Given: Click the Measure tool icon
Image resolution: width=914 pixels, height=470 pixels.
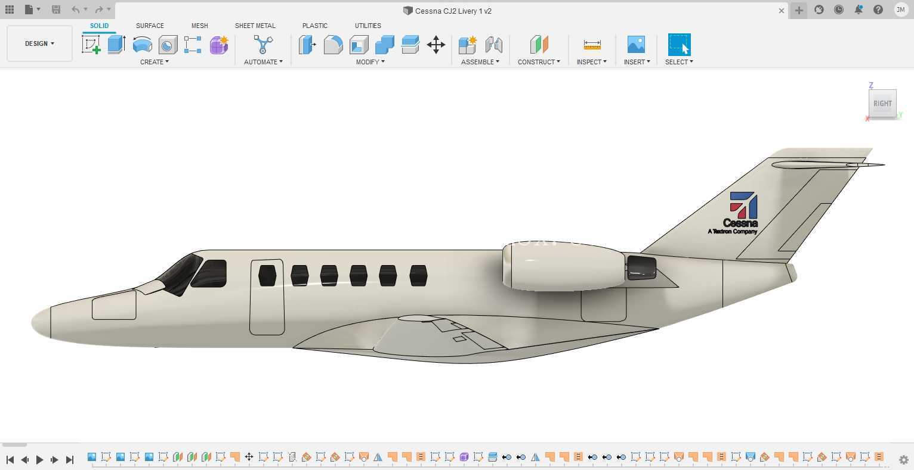Looking at the screenshot, I should tap(592, 45).
